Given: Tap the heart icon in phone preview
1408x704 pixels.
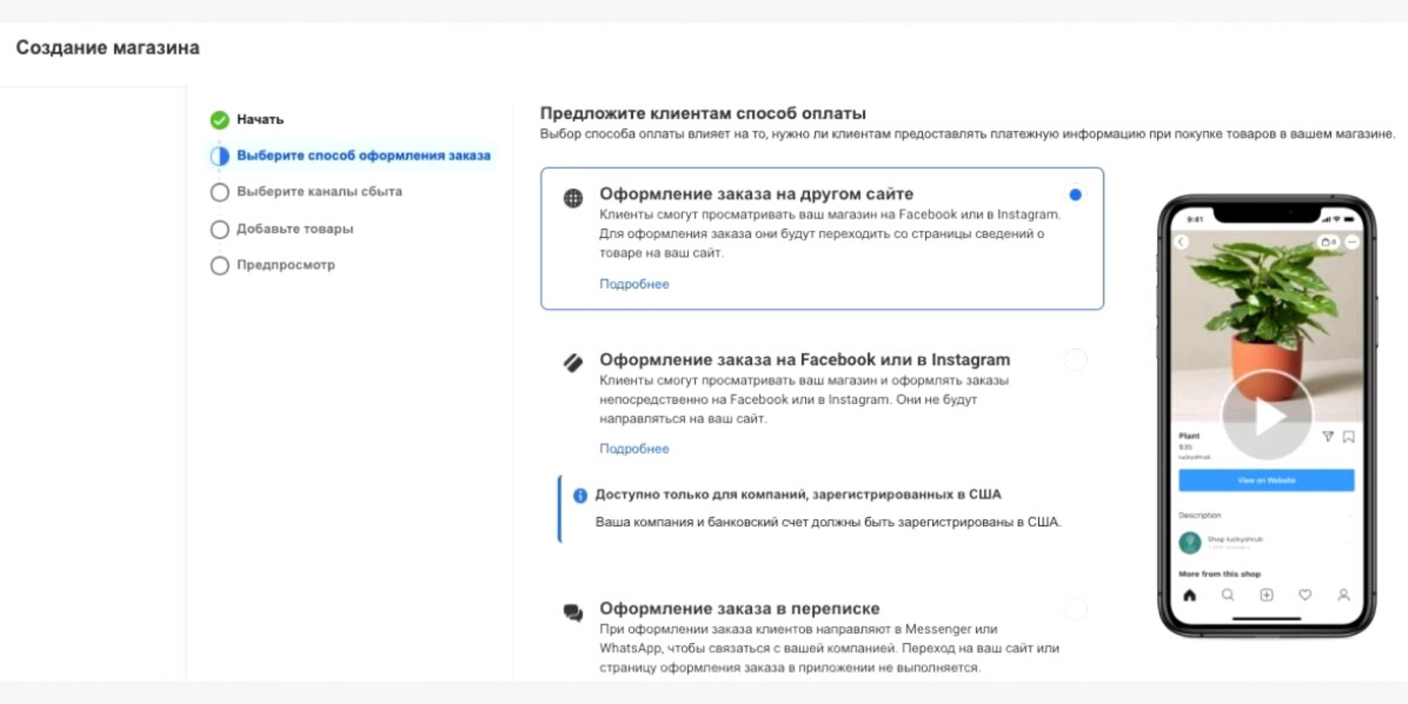Looking at the screenshot, I should [x=1305, y=595].
